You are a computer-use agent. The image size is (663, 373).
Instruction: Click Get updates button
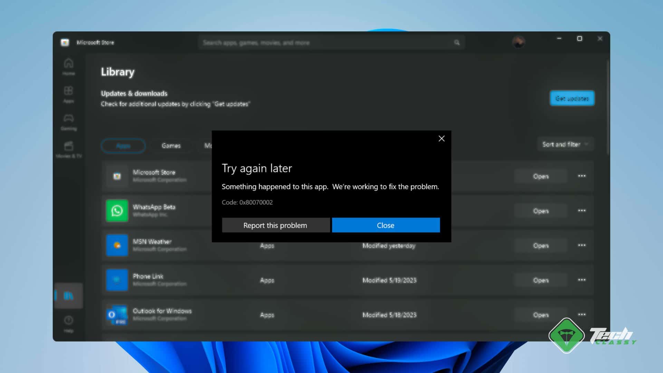[572, 98]
